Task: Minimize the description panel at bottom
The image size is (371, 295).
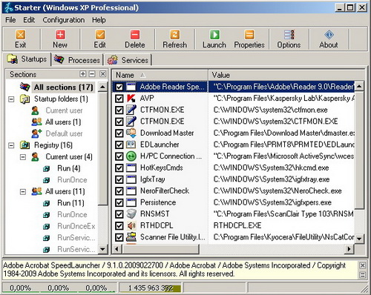Action: [x=362, y=274]
